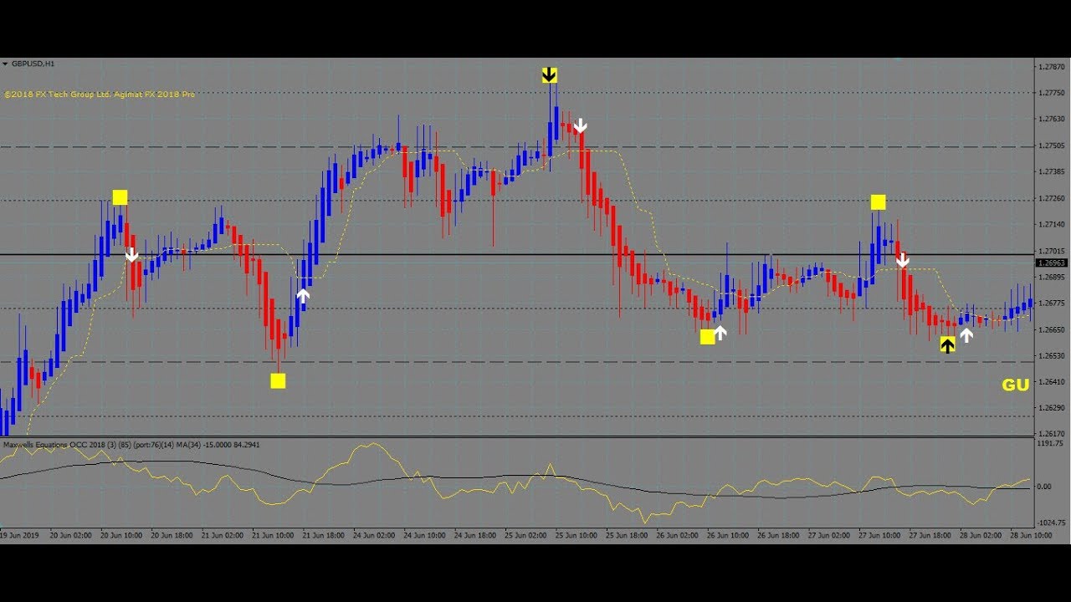The height and width of the screenshot is (602, 1071).
Task: Click price axis value 1.27385
Action: (1050, 171)
